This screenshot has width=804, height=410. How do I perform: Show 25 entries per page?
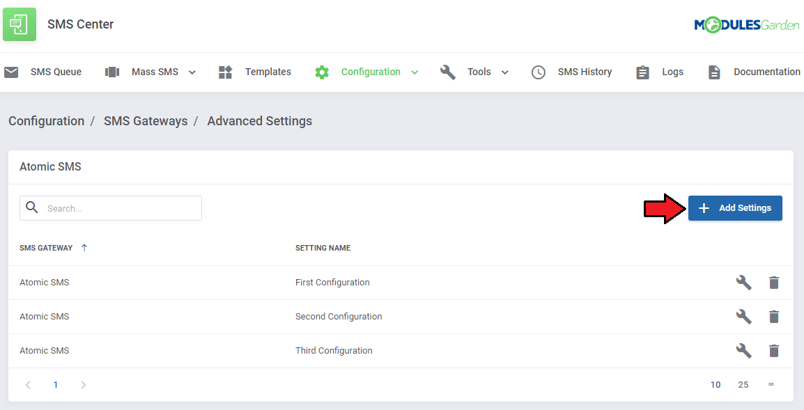743,384
